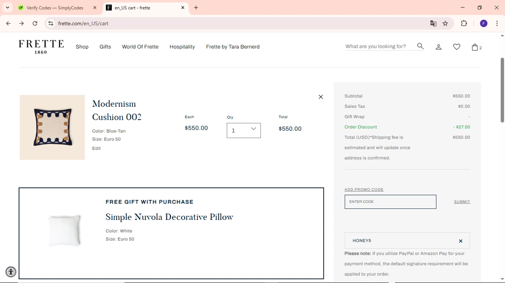Close the en_US cart - frette tab

click(x=183, y=8)
